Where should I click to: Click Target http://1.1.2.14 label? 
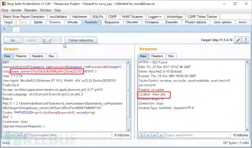pyautogui.click(x=217, y=40)
